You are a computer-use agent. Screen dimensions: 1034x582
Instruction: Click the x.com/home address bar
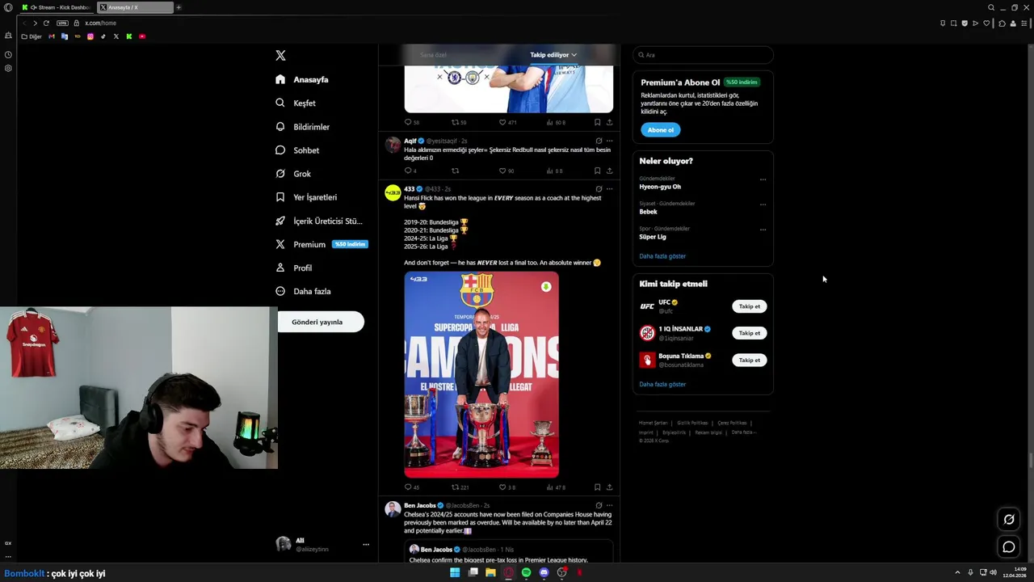click(101, 23)
